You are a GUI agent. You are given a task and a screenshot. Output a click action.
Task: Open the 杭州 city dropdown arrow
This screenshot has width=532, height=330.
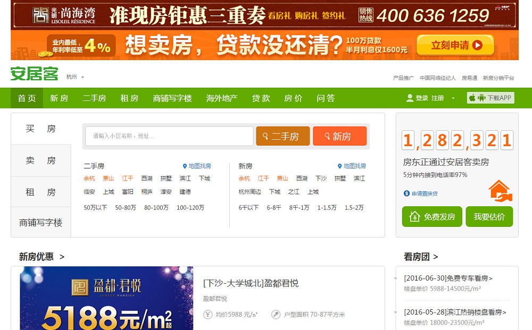coord(82,77)
